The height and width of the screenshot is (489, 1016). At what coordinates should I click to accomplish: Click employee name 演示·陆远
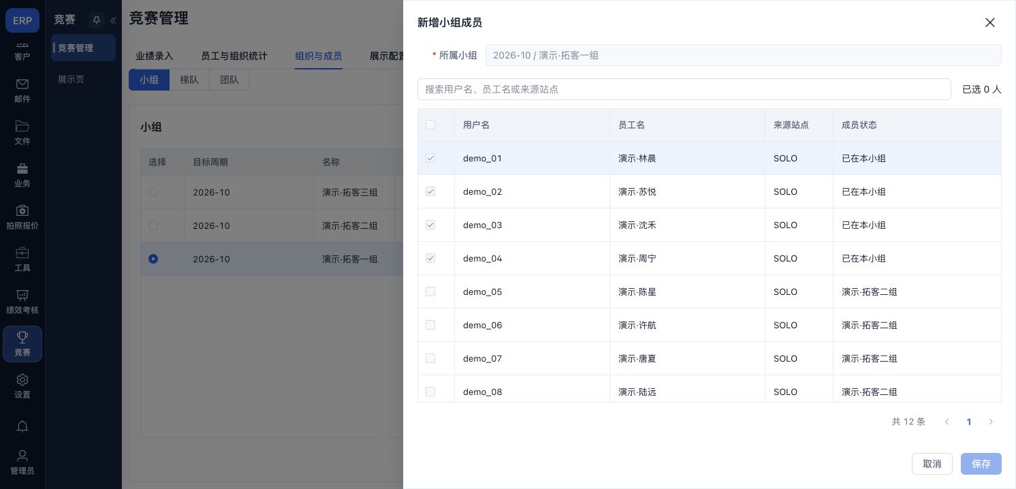click(x=637, y=392)
